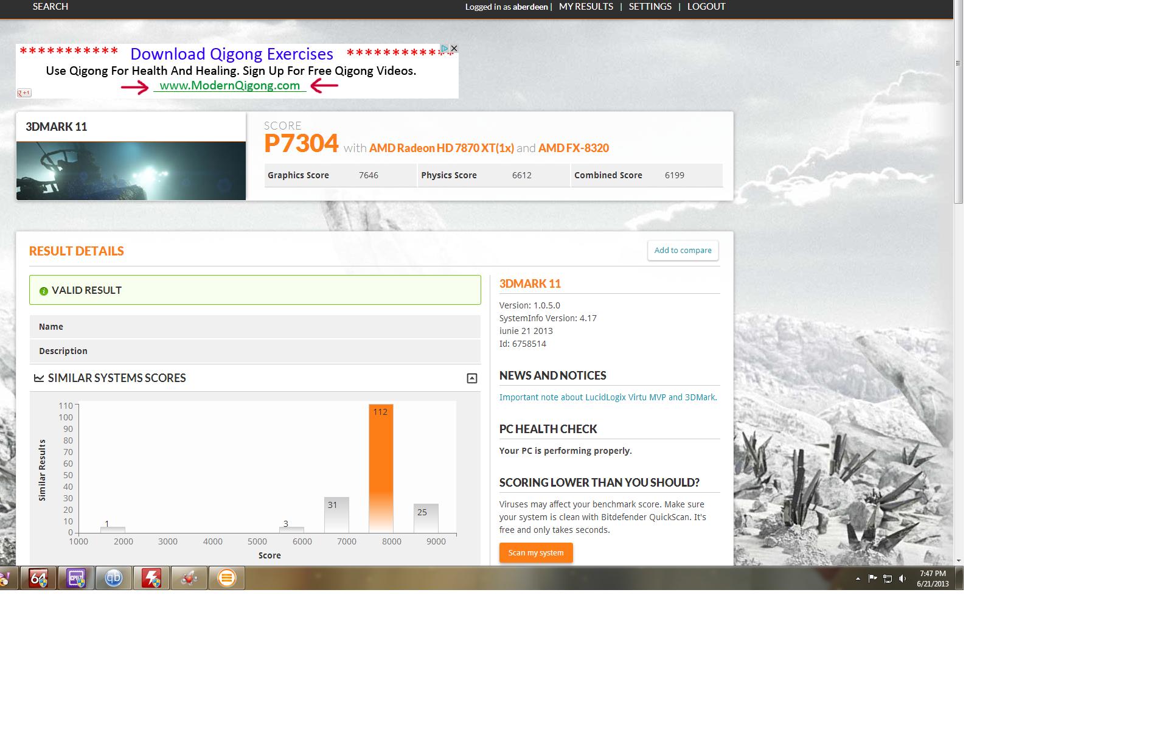Click the chart bar labeled 1

(x=113, y=530)
